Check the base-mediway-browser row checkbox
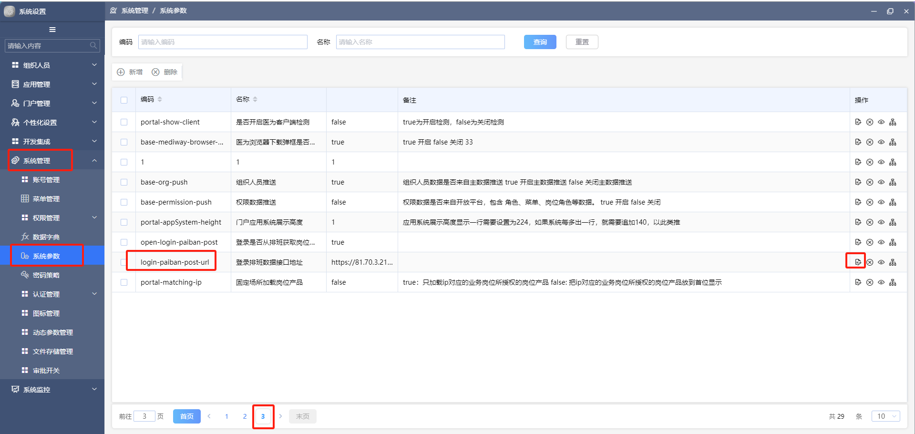Viewport: 915px width, 434px height. [124, 142]
